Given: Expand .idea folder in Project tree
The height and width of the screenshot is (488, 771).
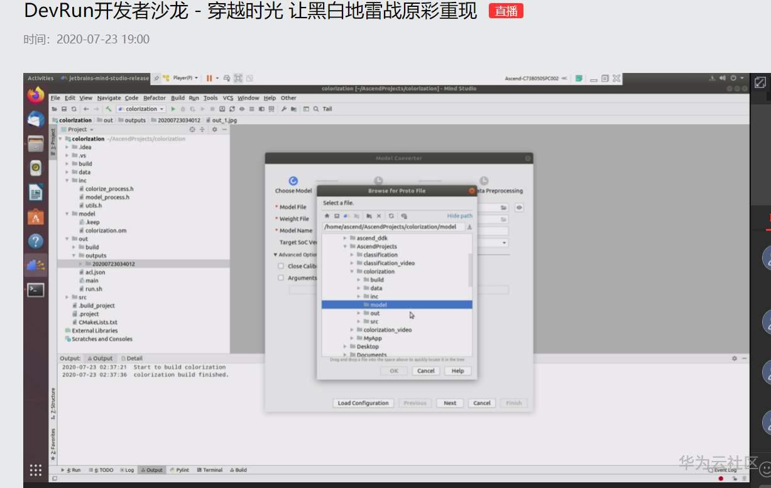Looking at the screenshot, I should pos(67,147).
